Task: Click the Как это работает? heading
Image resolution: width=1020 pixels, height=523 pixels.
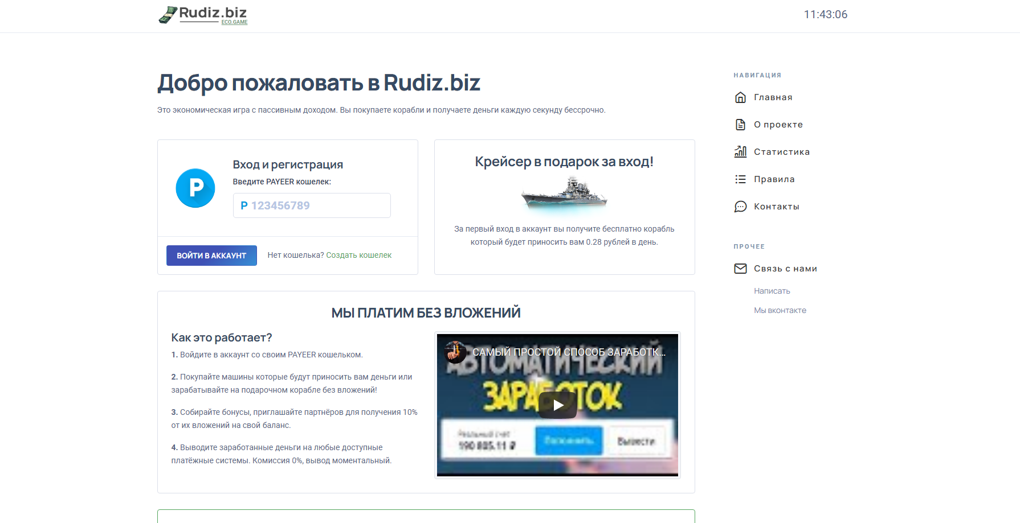Action: [222, 337]
